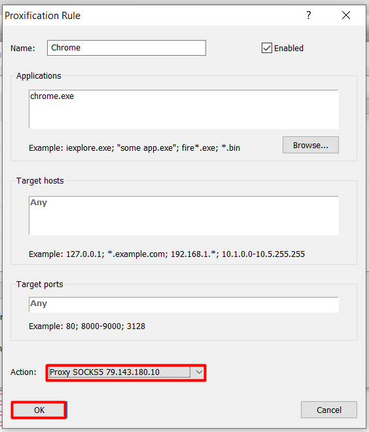Uncheck the Enabled checkbox
This screenshot has width=369, height=432.
(x=267, y=48)
